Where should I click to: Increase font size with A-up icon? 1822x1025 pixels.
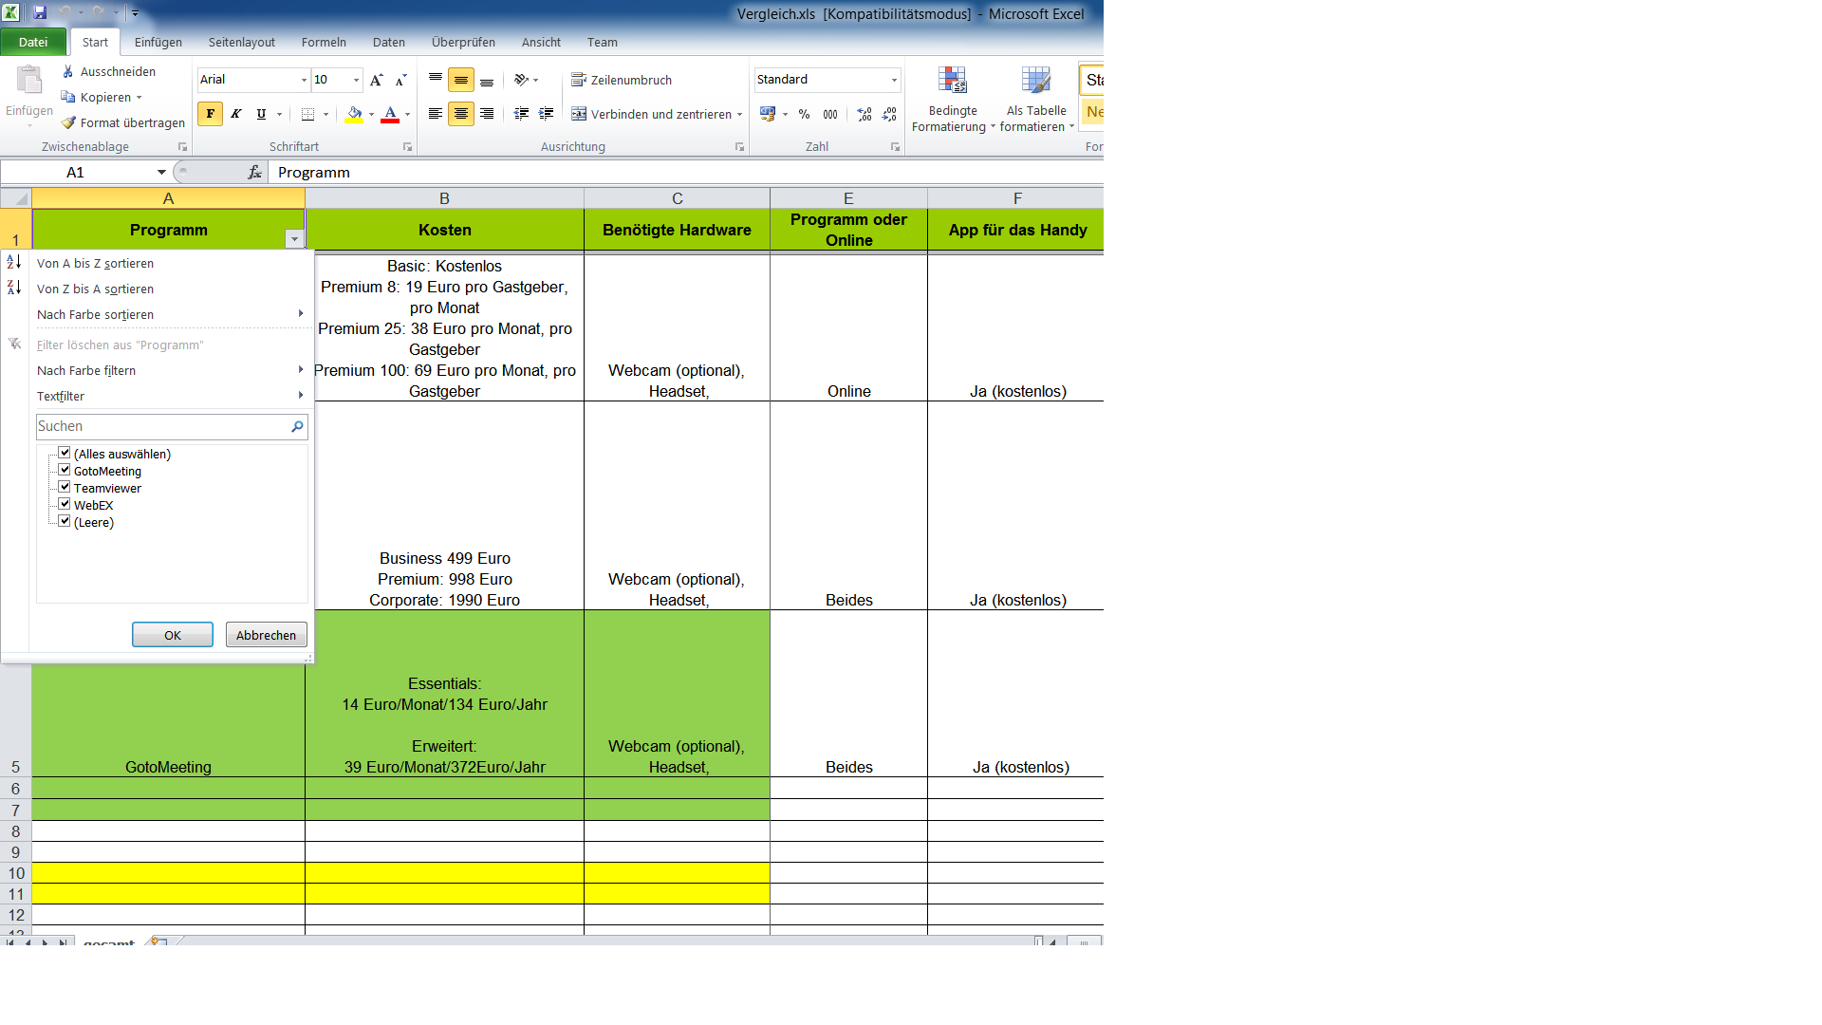point(377,80)
